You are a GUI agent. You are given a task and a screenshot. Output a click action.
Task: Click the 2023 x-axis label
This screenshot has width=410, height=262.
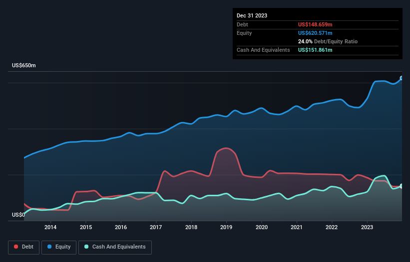coord(367,227)
